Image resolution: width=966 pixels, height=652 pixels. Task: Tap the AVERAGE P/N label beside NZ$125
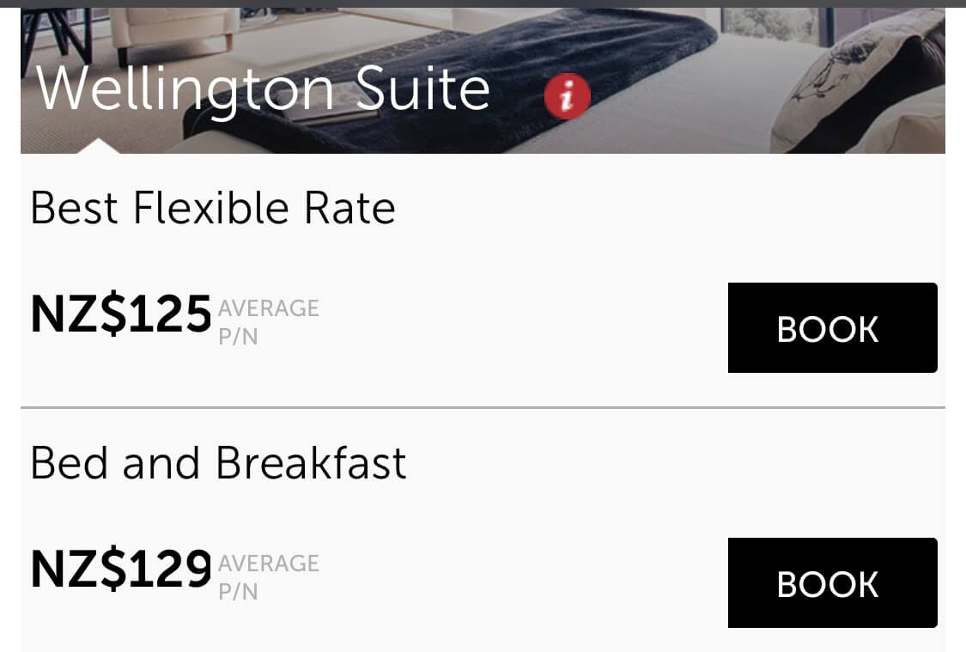268,321
